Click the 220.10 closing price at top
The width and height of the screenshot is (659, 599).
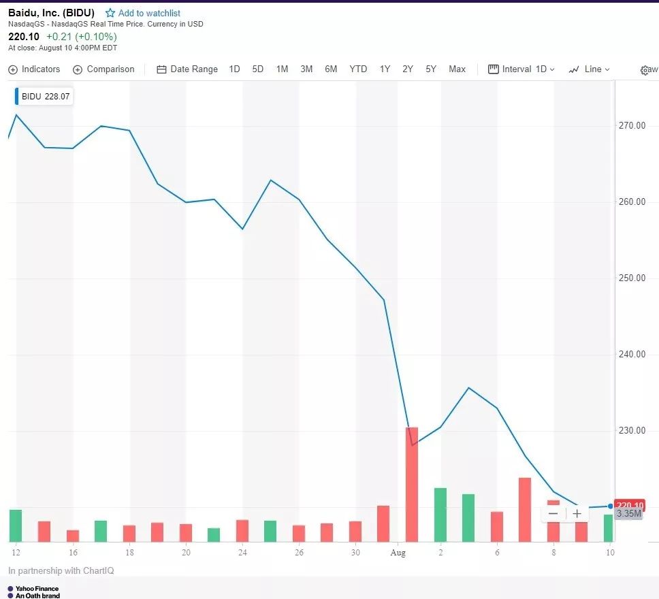click(24, 37)
